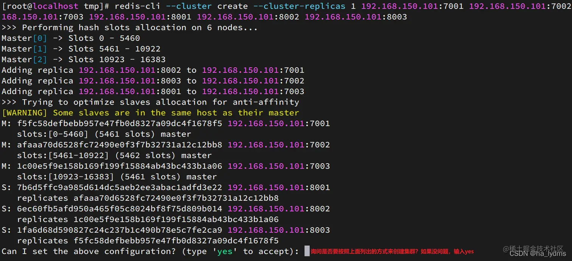Click the Master[1] Slots 5461 - 10922 line
This screenshot has height=261, width=572.
(81, 49)
